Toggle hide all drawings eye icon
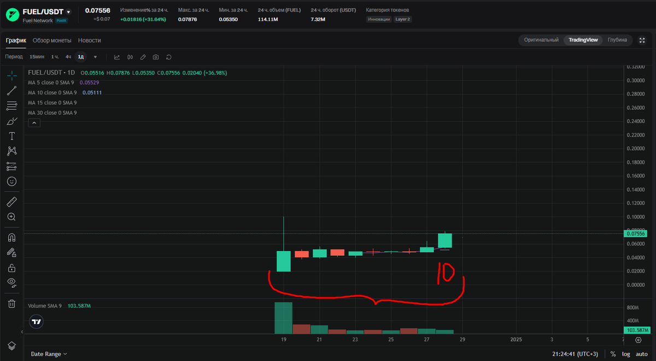 (11, 282)
